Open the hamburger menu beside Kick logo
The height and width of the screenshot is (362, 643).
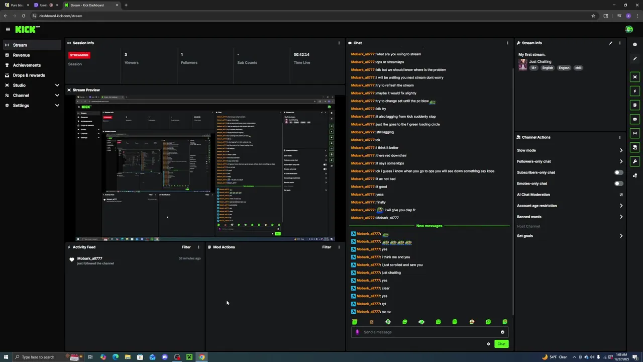[x=8, y=30]
